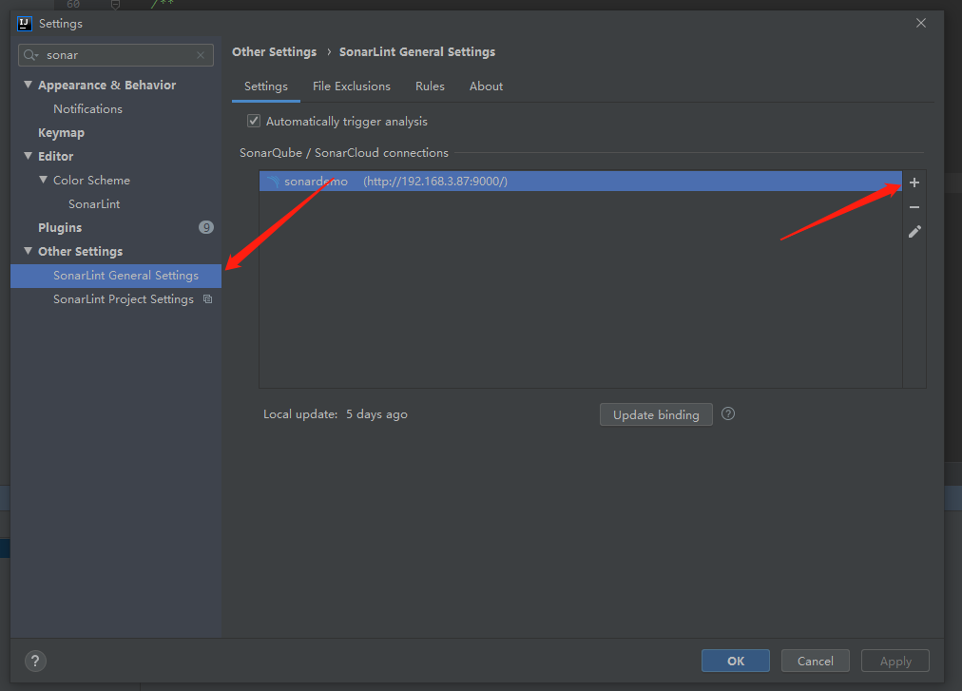
Task: Collapse the Other Settings section
Action: [28, 251]
